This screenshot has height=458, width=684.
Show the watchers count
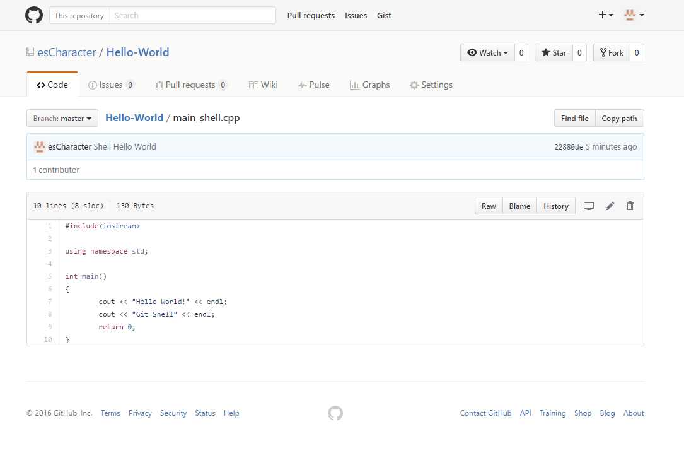[521, 53]
